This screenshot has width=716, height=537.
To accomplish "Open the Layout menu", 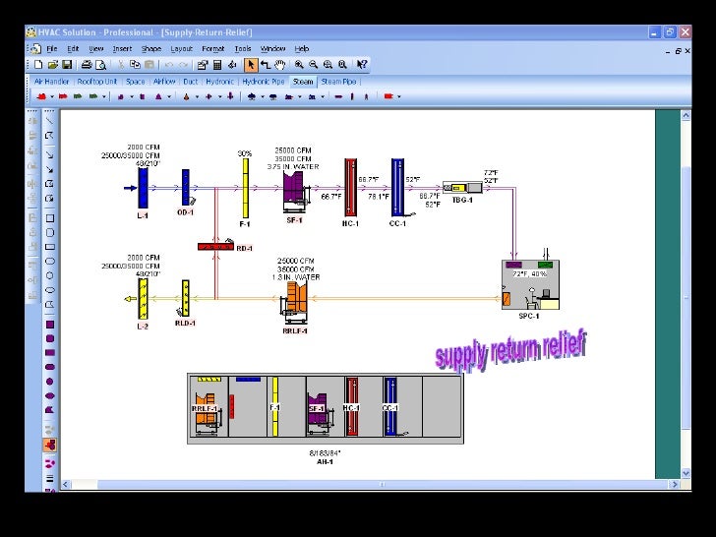I will (x=181, y=48).
